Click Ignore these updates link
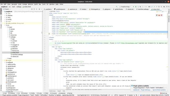This screenshot has width=170, height=96. pyautogui.click(x=159, y=90)
